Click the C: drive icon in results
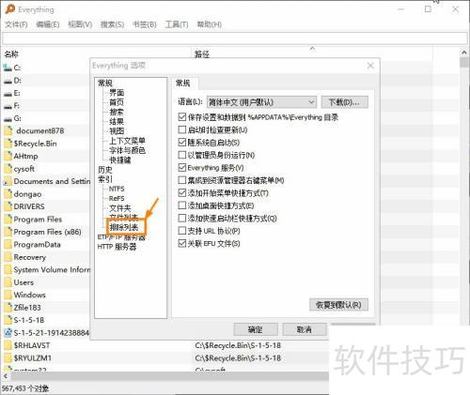470x395 pixels. tap(8, 68)
